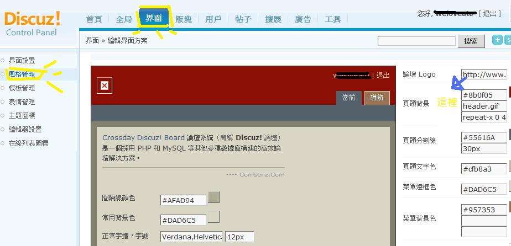Viewport: 511px width, 246px height.
Task: Open 編輯器設置 in the sidebar
Action: 25,129
